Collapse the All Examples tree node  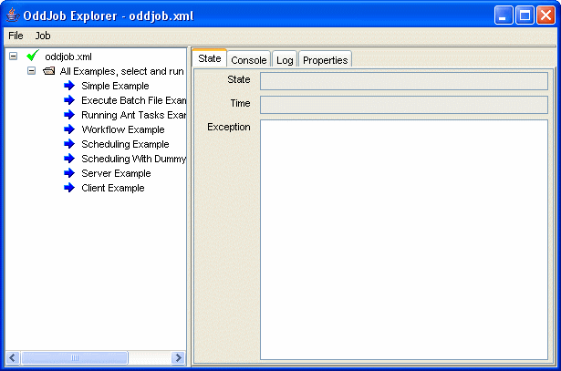(x=31, y=71)
